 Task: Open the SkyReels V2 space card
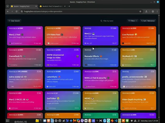coord(138,57)
